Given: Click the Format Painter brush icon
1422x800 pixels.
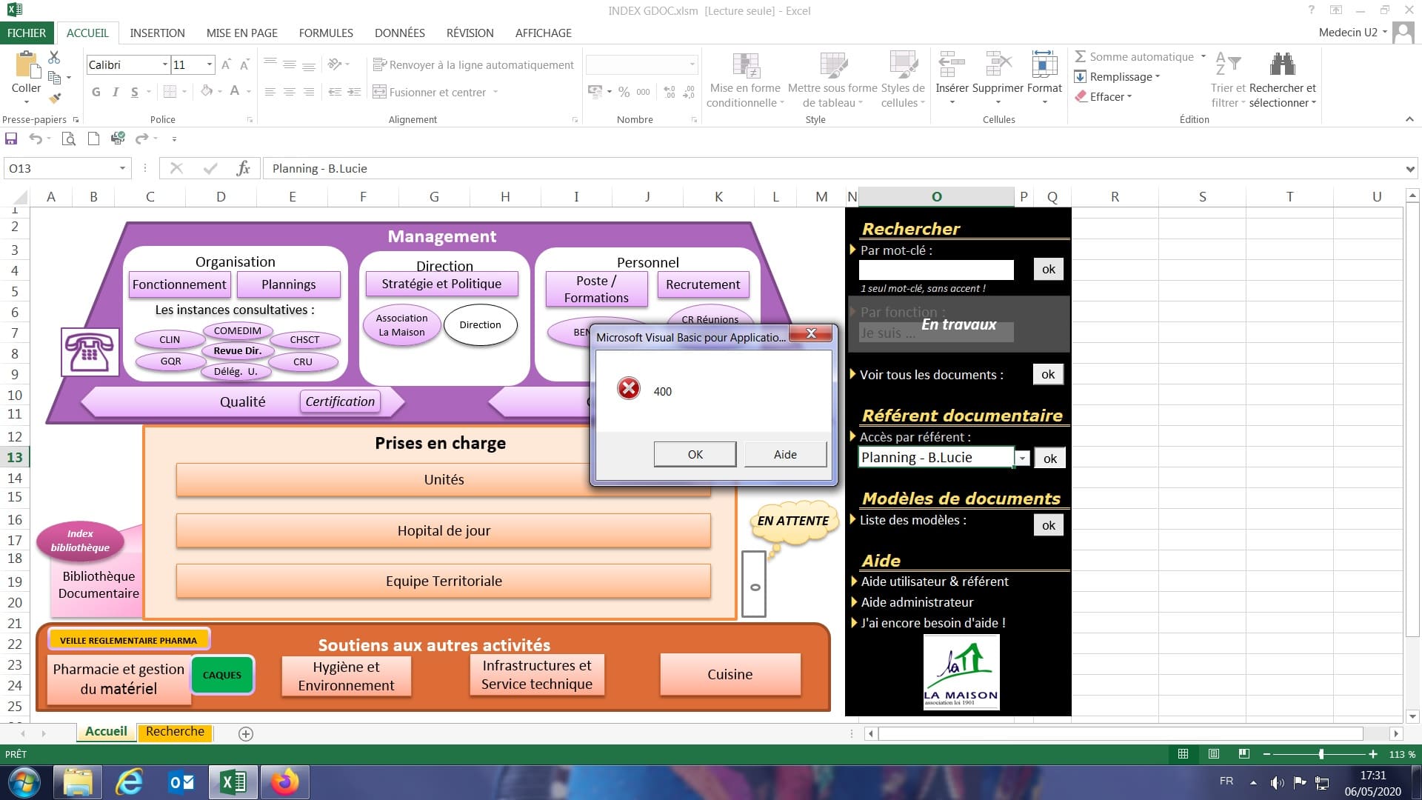Looking at the screenshot, I should coord(55,98).
